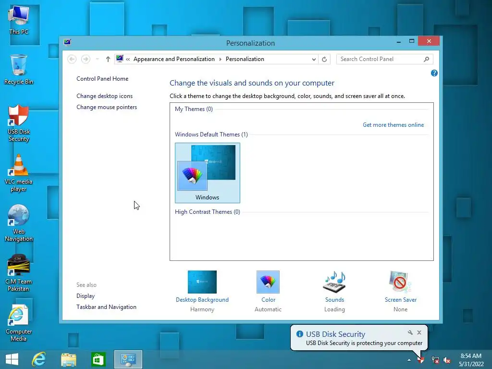This screenshot has height=369, width=492.
Task: Click High Contrast Themes (0) heading
Action: tap(208, 212)
